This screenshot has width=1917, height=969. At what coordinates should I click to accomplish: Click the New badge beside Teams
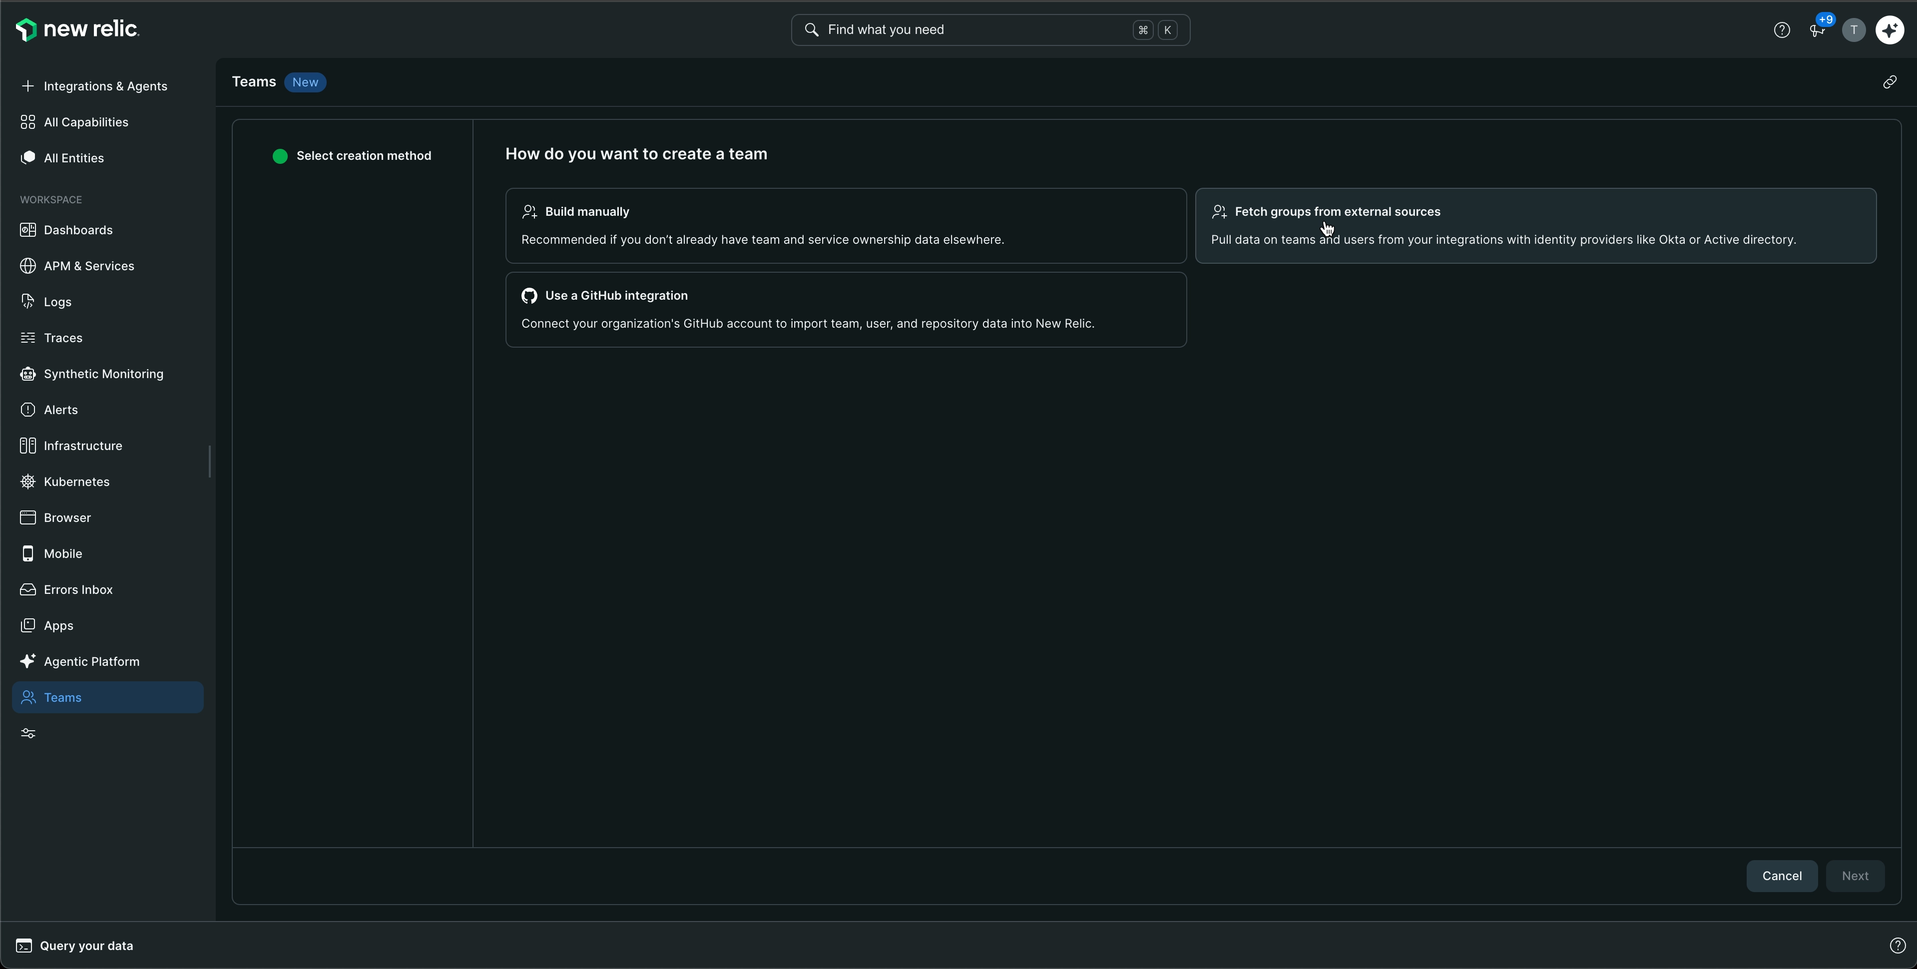[x=305, y=82]
